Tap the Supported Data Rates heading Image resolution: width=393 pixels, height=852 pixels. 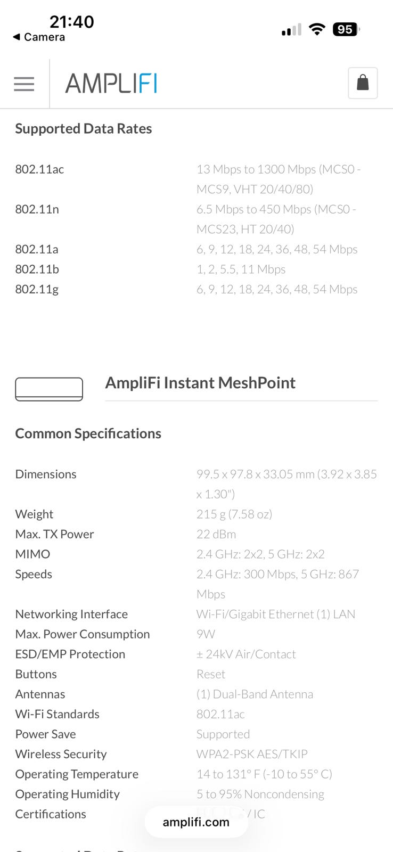click(x=84, y=129)
